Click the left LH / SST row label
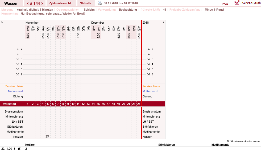The width and height of the screenshot is (261, 155). point(18,122)
